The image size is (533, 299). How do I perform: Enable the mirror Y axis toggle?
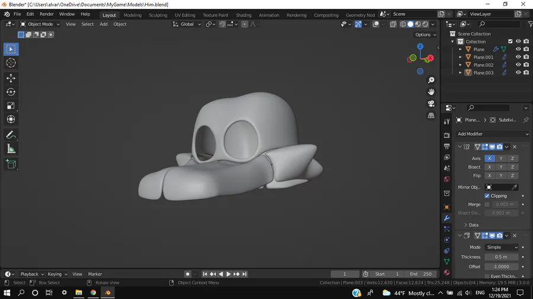[501, 158]
